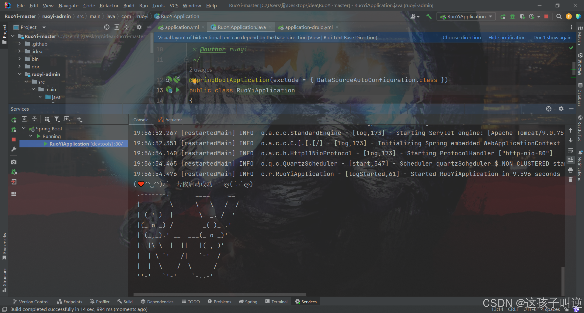Click CRLF line separator in status bar

point(513,309)
